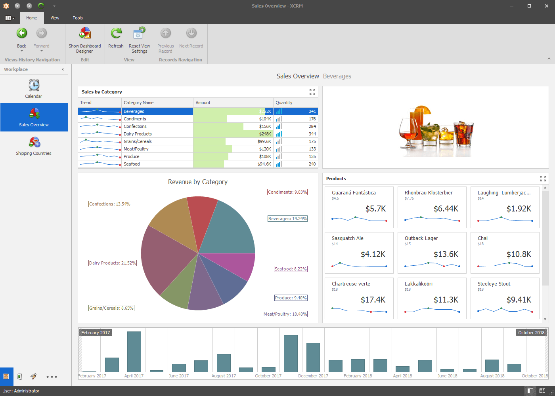555x396 pixels.
Task: Select the Dairy Products category row
Action: click(138, 134)
